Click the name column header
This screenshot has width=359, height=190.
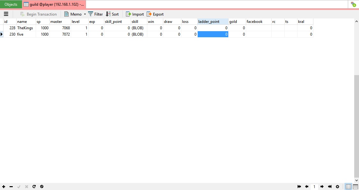click(x=26, y=22)
